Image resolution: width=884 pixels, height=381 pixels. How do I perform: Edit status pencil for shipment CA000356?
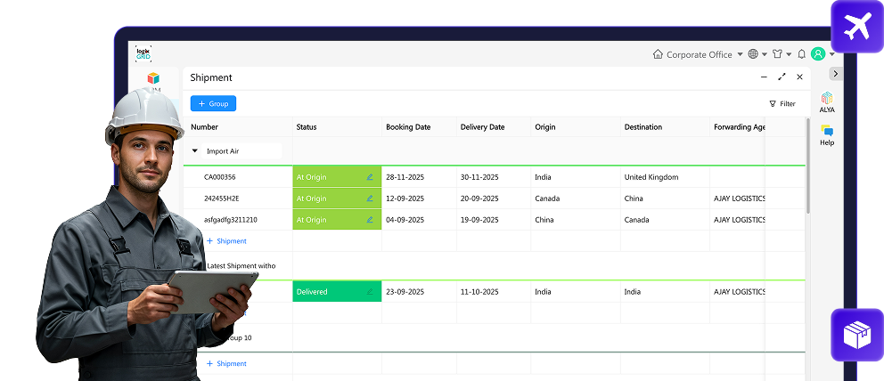[370, 177]
